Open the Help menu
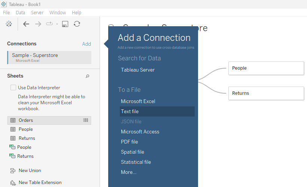The height and width of the screenshot is (187, 307). (x=76, y=12)
